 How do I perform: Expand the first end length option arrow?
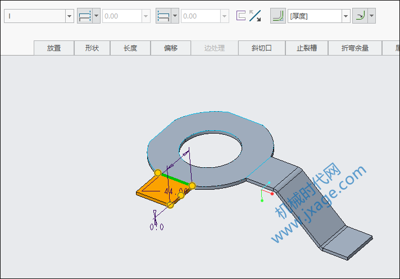coord(97,16)
